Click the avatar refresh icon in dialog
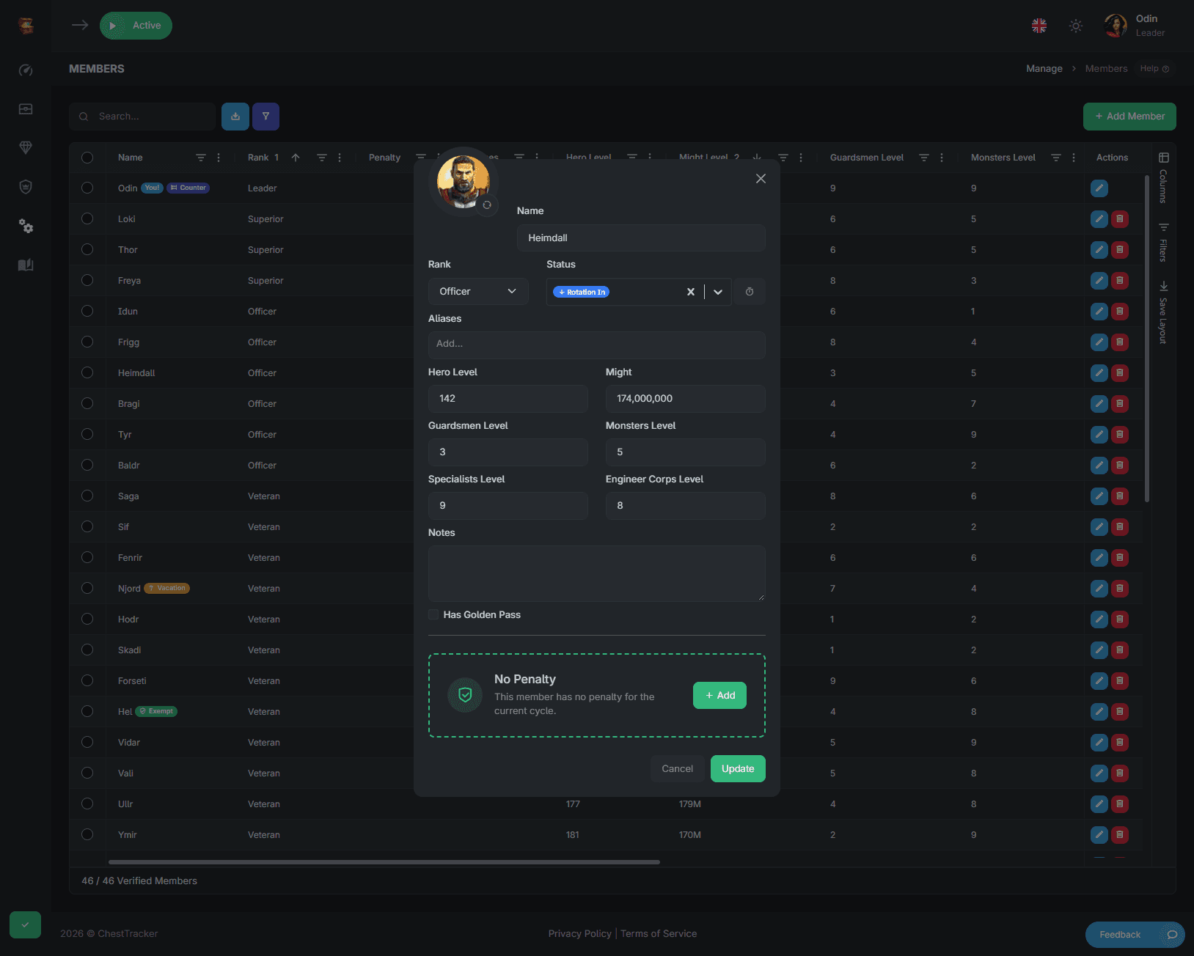Viewport: 1194px width, 956px height. point(487,205)
